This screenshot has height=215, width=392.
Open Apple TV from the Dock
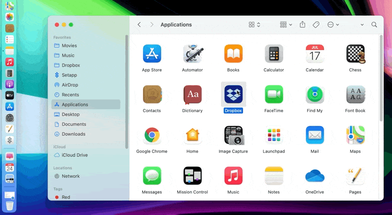[9, 95]
